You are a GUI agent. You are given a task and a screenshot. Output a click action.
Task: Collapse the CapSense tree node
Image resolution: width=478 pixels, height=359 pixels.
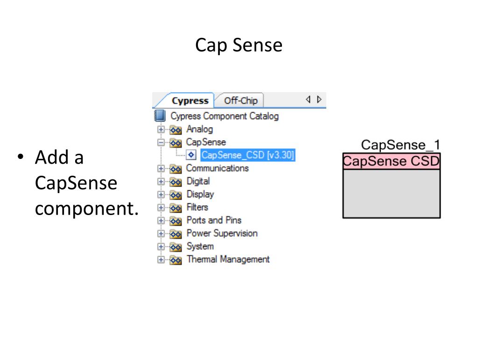point(161,142)
